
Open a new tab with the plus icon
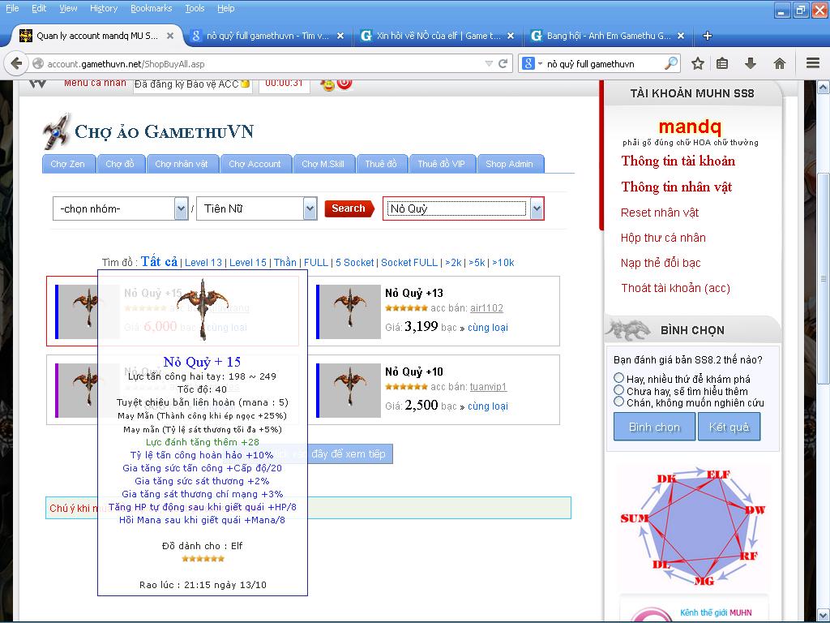707,36
